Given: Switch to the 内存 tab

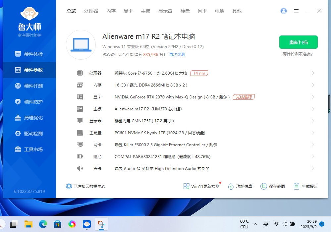Looking at the screenshot, I should [111, 11].
